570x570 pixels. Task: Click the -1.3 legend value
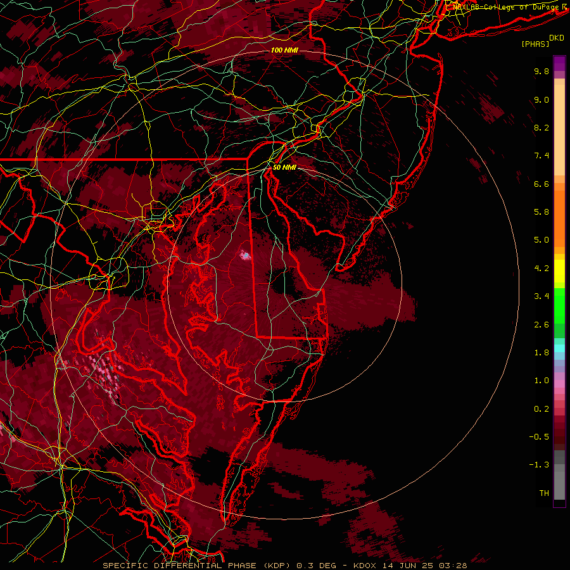point(539,465)
